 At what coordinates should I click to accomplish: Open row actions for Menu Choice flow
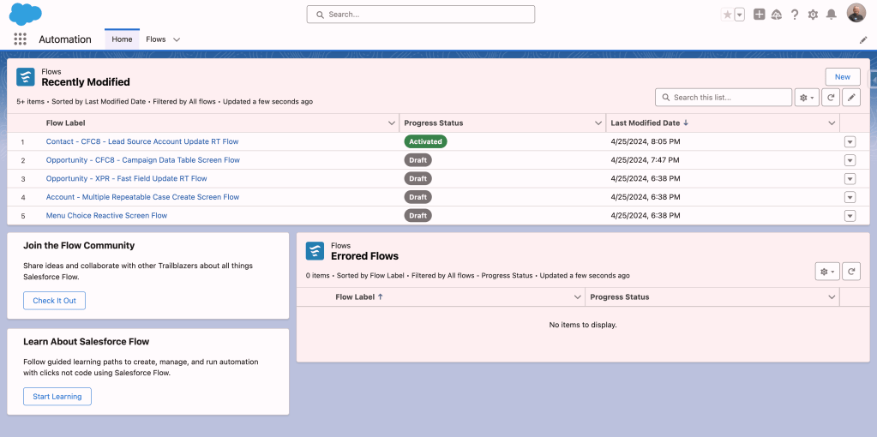click(850, 216)
